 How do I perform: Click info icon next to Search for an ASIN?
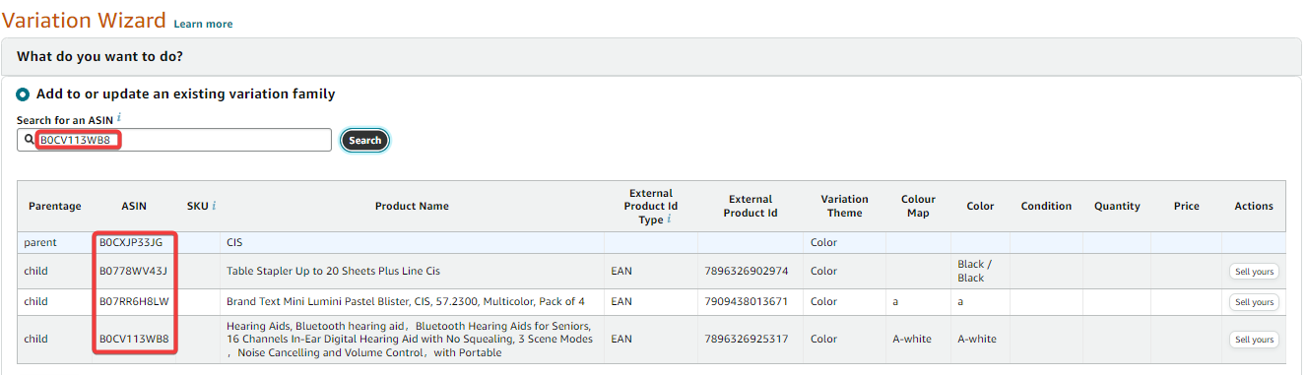(x=119, y=118)
